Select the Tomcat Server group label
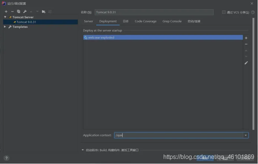The image size is (258, 164). pos(23,17)
